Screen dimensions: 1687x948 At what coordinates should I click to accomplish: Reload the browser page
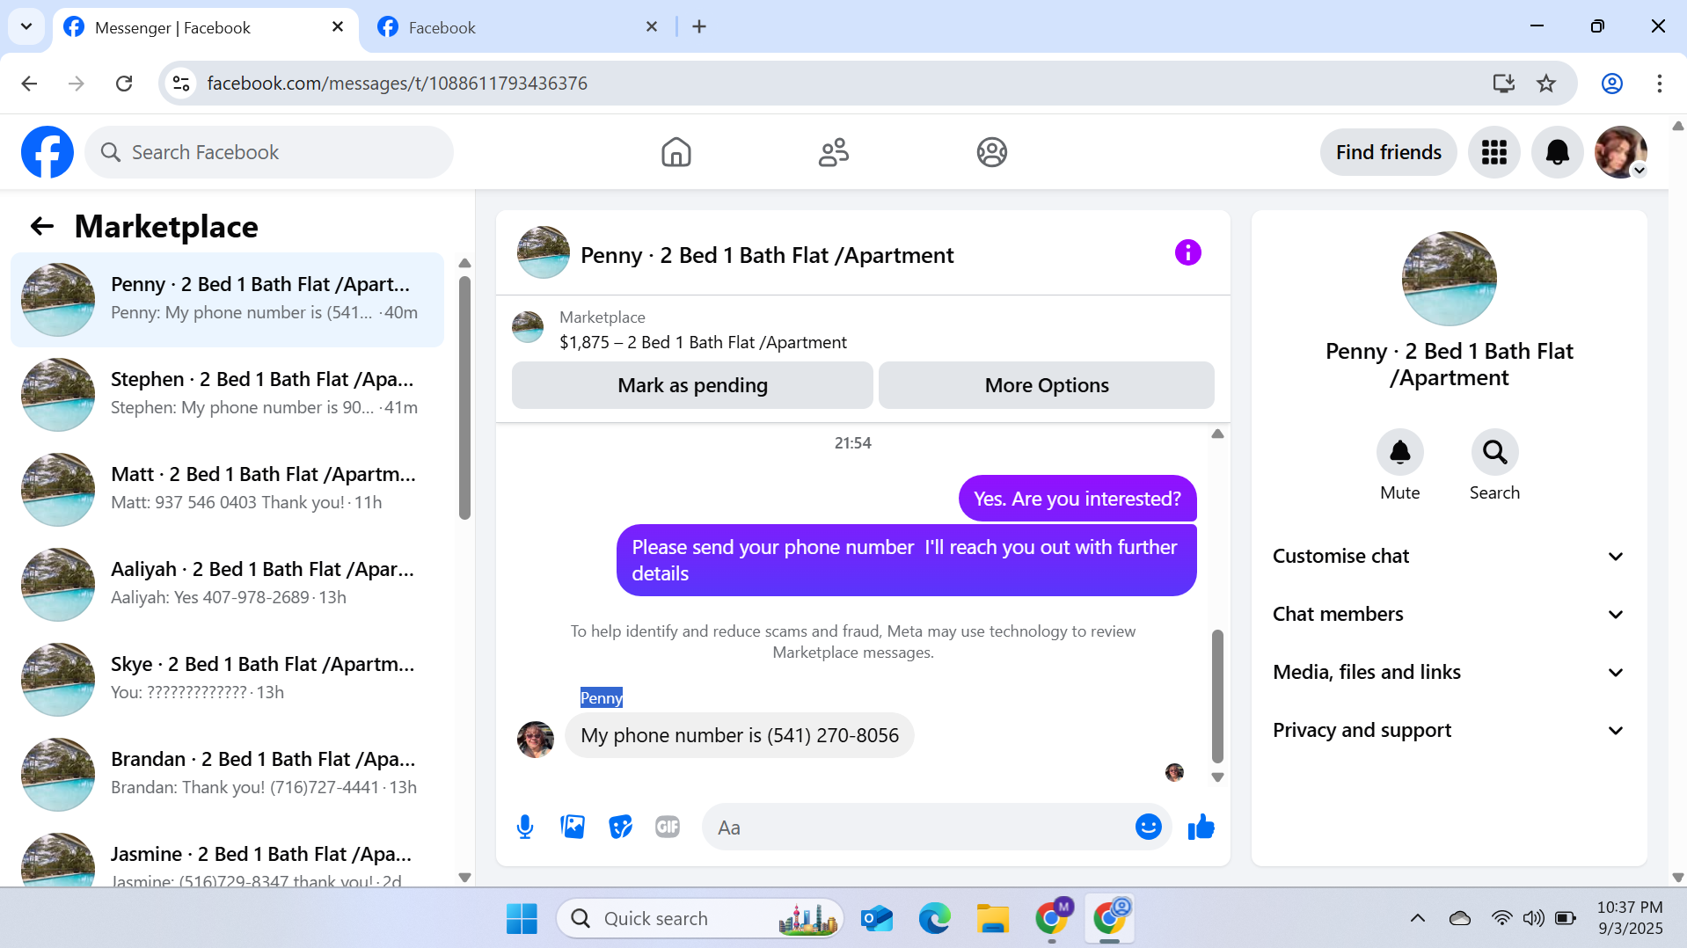click(124, 84)
